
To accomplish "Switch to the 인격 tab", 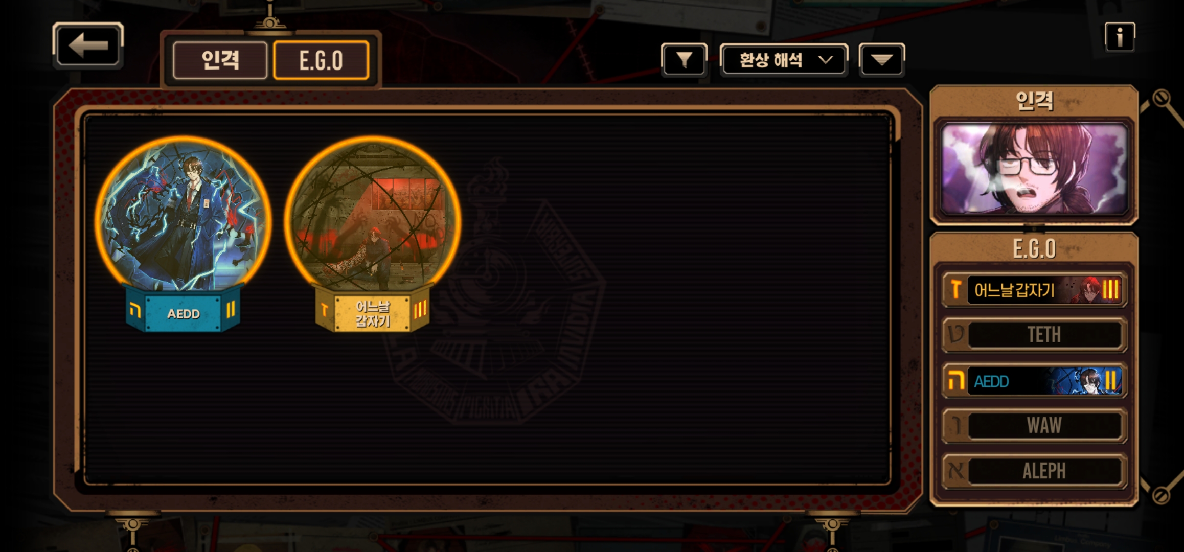I will click(220, 60).
